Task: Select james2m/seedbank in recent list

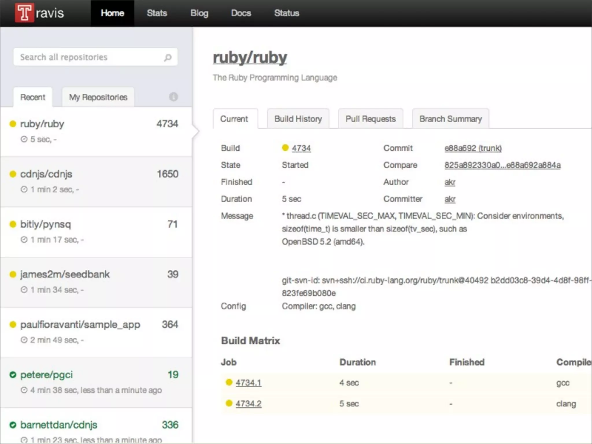Action: click(x=65, y=274)
